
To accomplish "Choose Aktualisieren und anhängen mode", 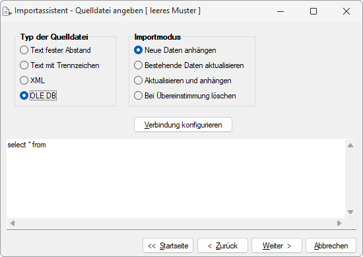I will pos(183,81).
